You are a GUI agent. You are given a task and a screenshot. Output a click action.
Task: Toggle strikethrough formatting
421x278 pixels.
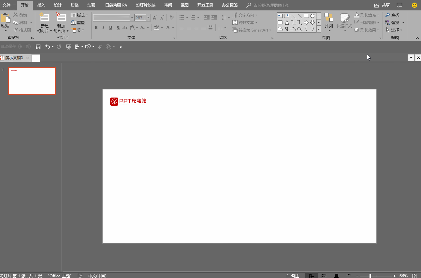125,28
